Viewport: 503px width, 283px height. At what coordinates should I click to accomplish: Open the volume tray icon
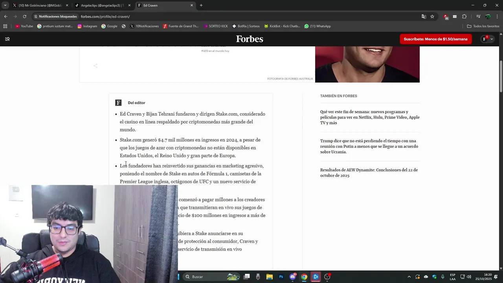coord(469,277)
